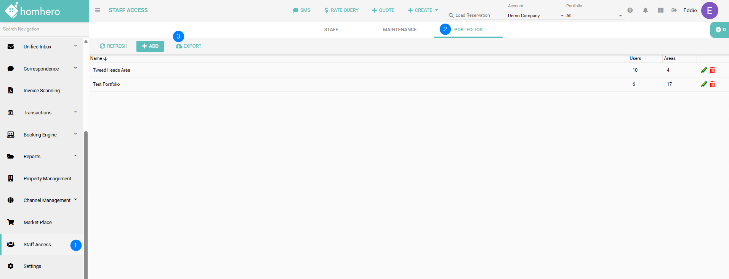Export the portfolios list
Viewport: 729px width, 279px height.
[x=189, y=46]
